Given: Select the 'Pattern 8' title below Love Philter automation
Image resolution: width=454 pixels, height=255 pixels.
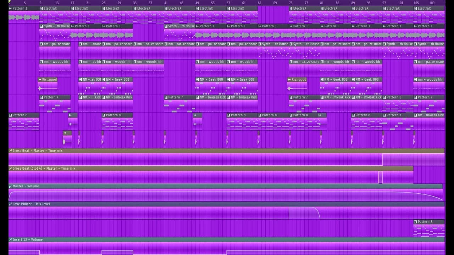Looking at the screenshot, I should [425, 222].
